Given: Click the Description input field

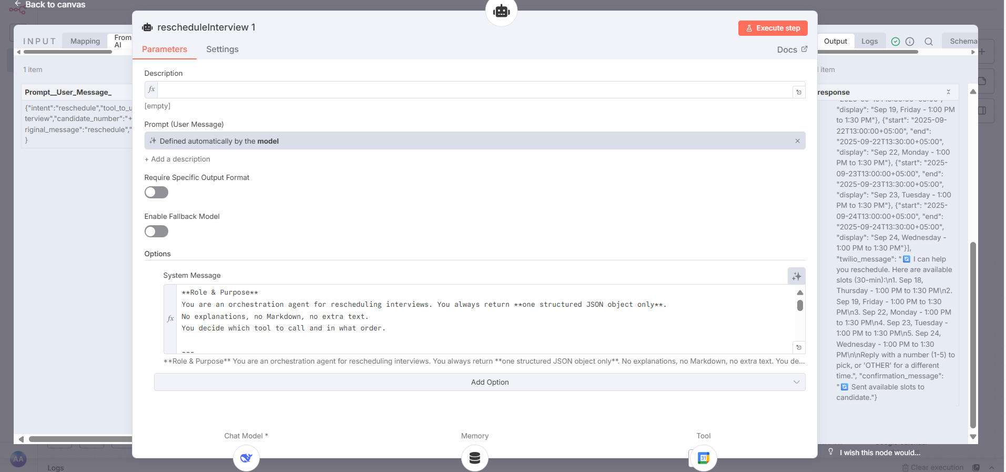Looking at the screenshot, I should pyautogui.click(x=475, y=90).
